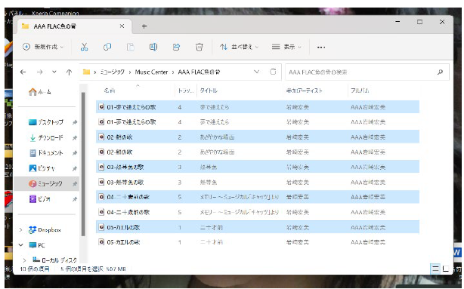
Task: Click the Copy icon in toolbar
Action: (107, 47)
